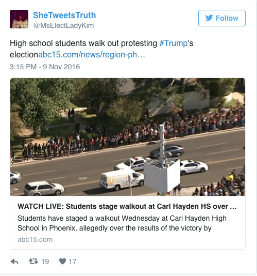Click the #Trump hashtag

[x=174, y=43]
